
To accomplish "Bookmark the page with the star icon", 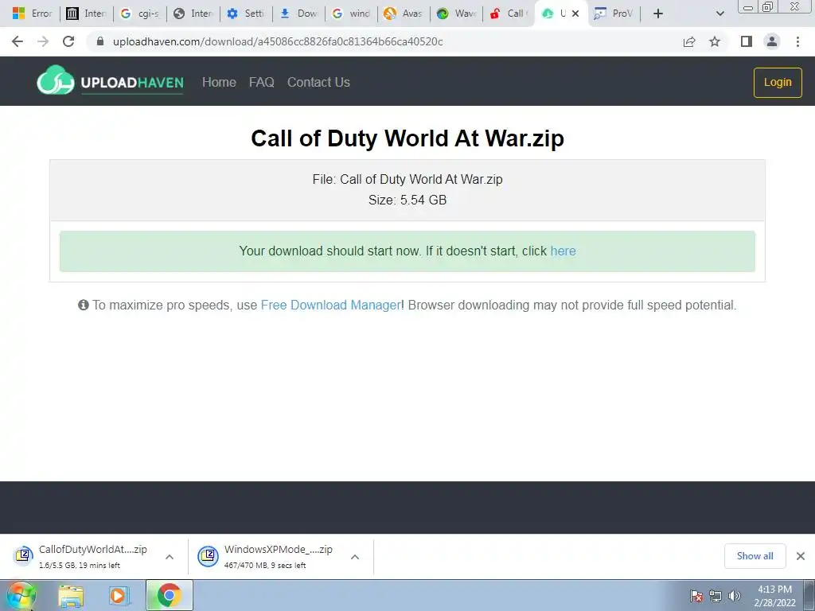I will pyautogui.click(x=715, y=41).
